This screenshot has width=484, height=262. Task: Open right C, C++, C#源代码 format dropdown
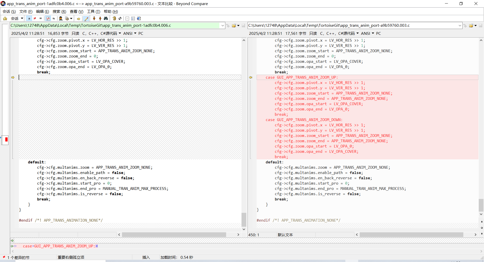click(x=339, y=33)
